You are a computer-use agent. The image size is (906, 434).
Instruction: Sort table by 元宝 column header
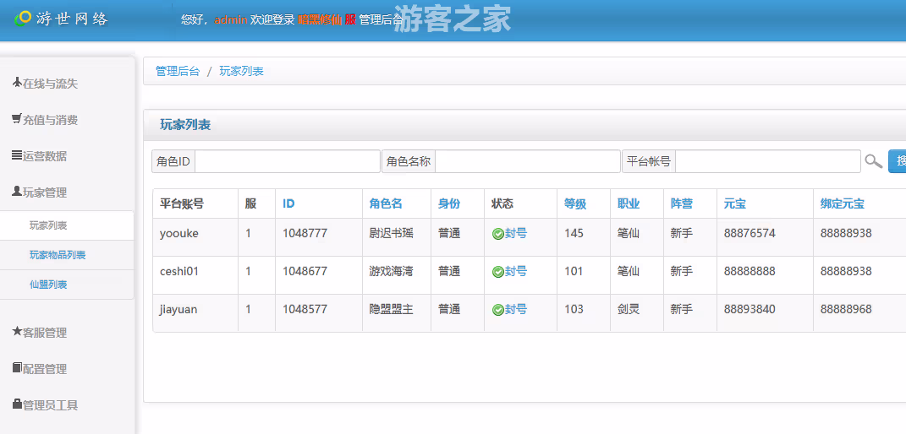735,203
